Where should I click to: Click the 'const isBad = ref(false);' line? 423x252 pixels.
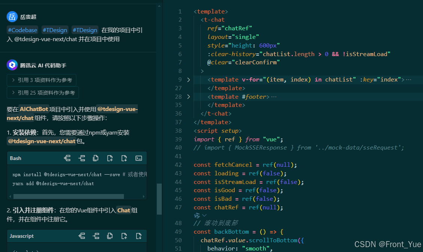(x=237, y=199)
